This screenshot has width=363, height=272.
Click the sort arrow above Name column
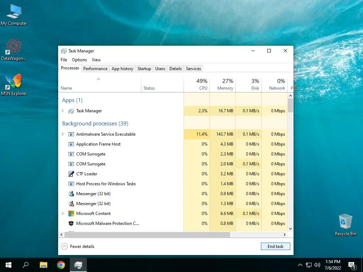tap(98, 79)
